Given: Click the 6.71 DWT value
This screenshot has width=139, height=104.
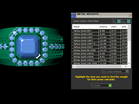Looking at the screenshot, I should tap(114, 37).
